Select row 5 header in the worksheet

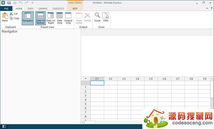coord(86,104)
